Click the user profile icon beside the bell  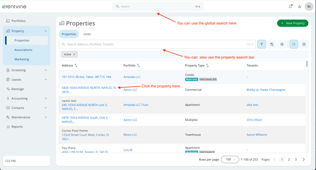[x=299, y=6]
